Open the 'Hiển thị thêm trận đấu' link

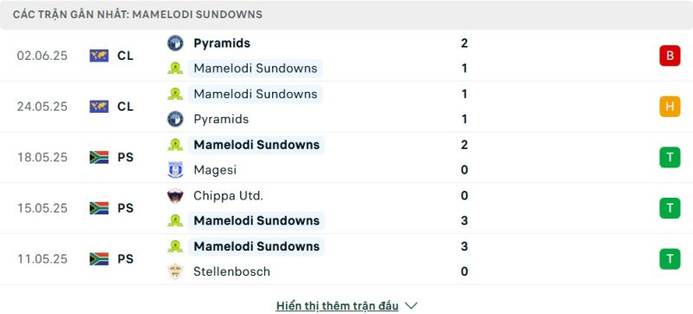(x=337, y=305)
